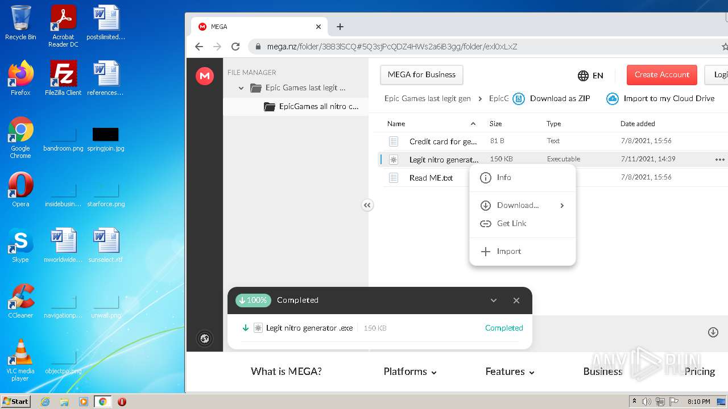
Task: Click Opera icon in taskbar
Action: pos(122,402)
